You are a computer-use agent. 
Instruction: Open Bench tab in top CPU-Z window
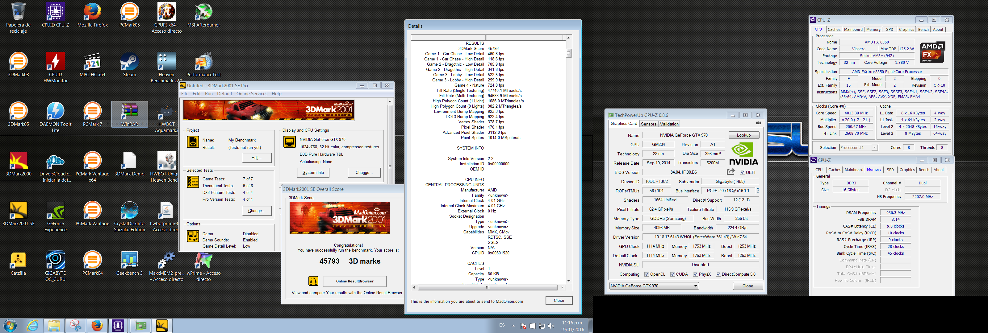coord(923,30)
